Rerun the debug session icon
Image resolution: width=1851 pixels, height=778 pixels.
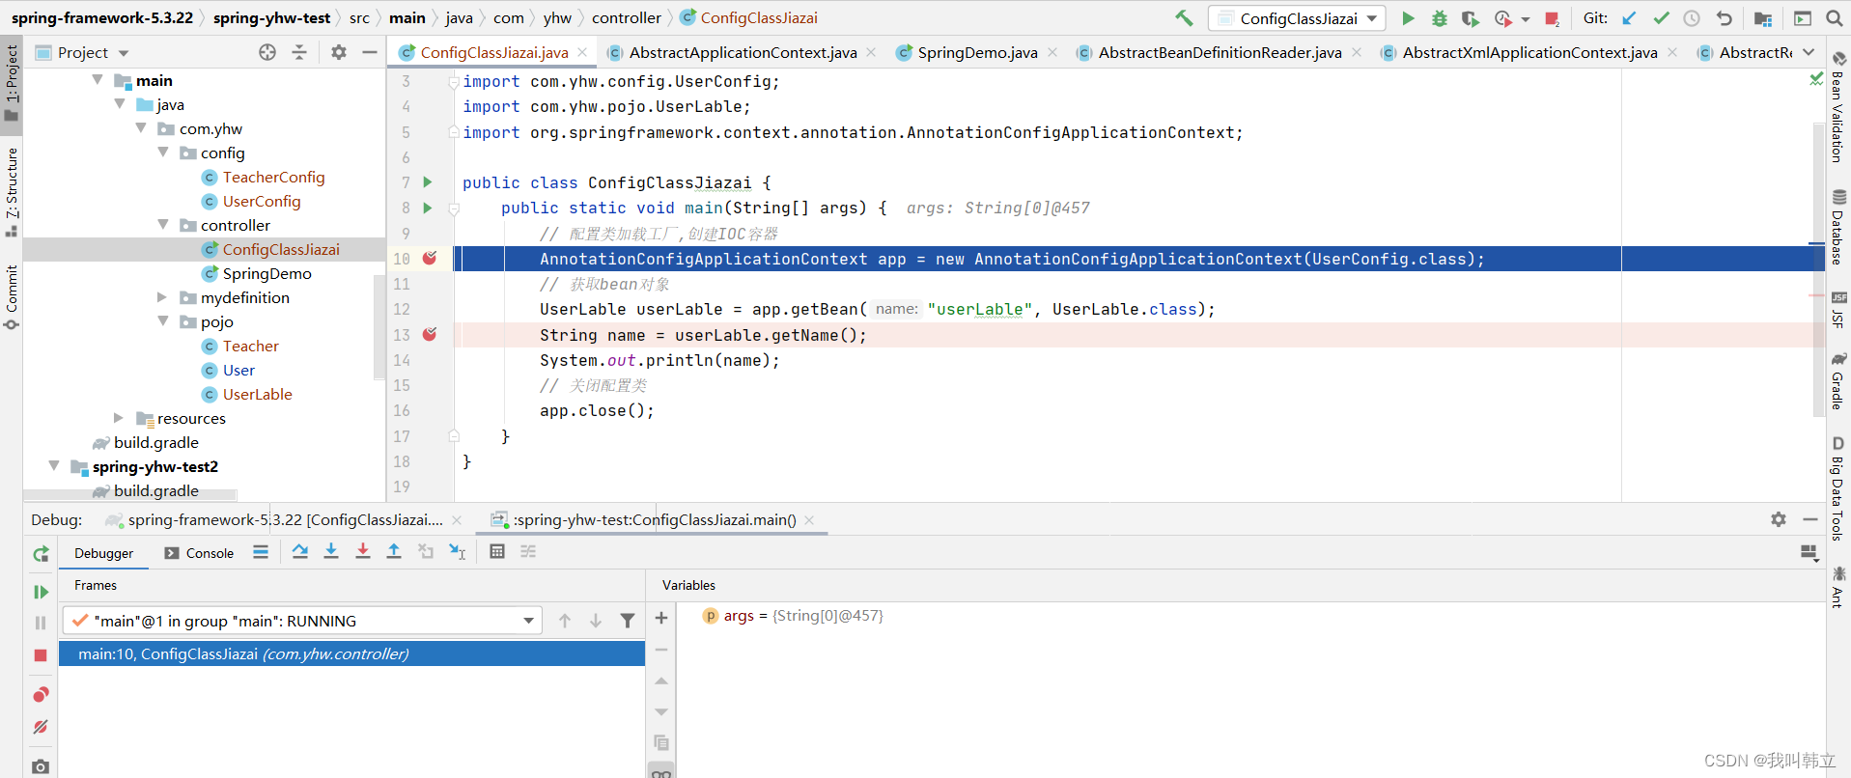click(x=41, y=554)
